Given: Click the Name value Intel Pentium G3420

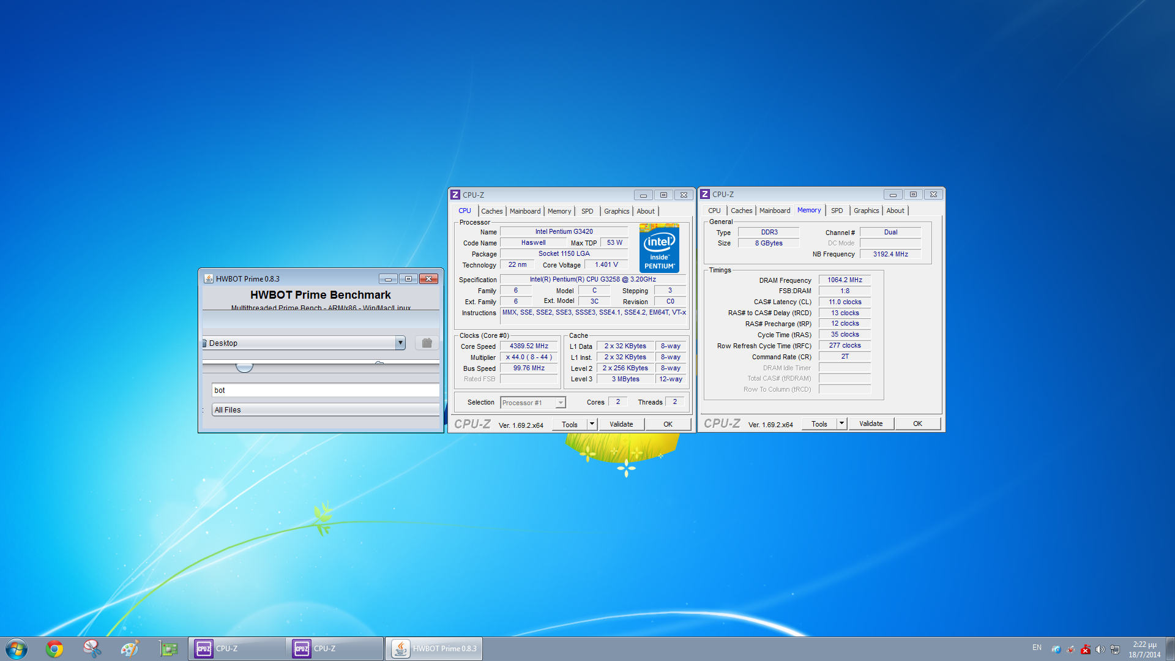Looking at the screenshot, I should pyautogui.click(x=564, y=232).
